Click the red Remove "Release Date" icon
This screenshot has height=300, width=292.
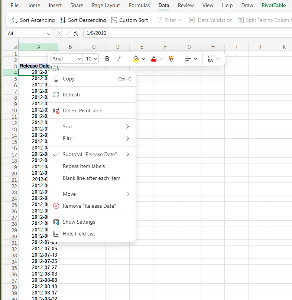56,206
